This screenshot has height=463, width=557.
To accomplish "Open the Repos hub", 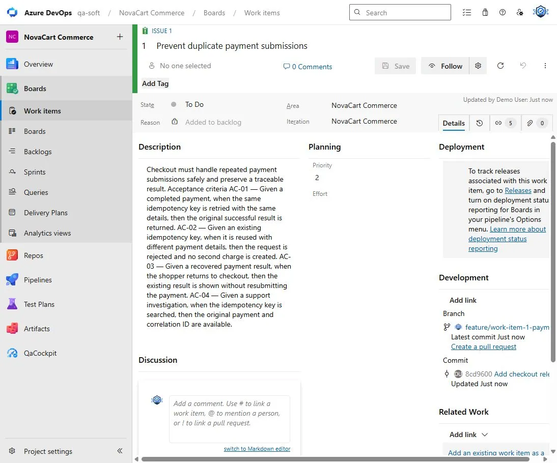I will click(x=66, y=255).
